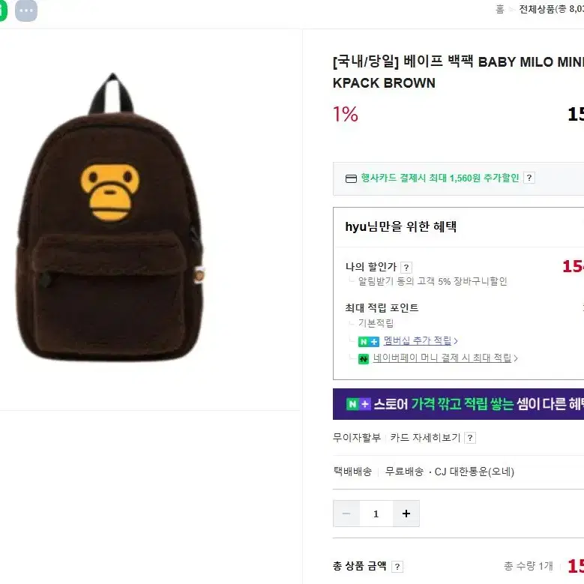Click the Naver Pay money icon
Viewport: 584px width, 584px height.
[363, 358]
